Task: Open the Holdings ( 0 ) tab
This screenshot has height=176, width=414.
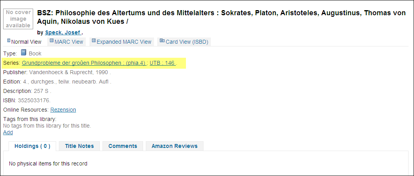Action: [x=32, y=146]
